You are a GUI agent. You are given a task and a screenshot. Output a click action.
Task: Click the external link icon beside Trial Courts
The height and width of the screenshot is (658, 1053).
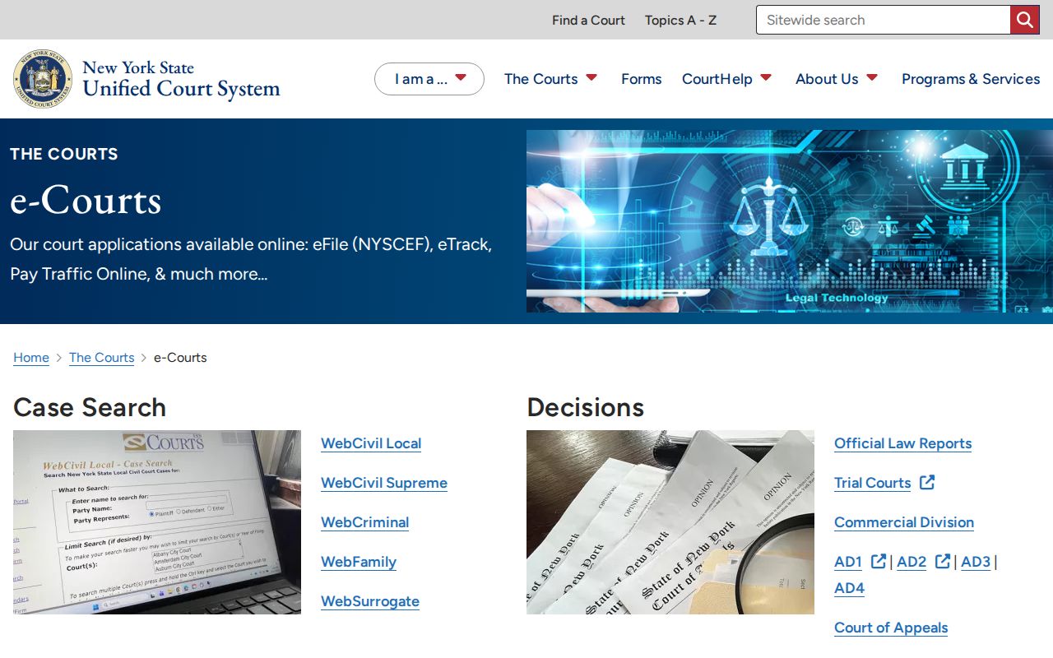tap(927, 482)
